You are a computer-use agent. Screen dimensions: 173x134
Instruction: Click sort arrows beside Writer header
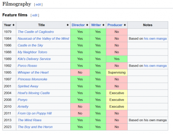(x=103, y=25)
